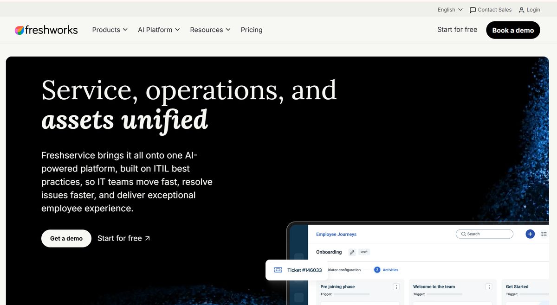Click the Draft label badge
Viewport: 557px width, 305px height.
364,252
